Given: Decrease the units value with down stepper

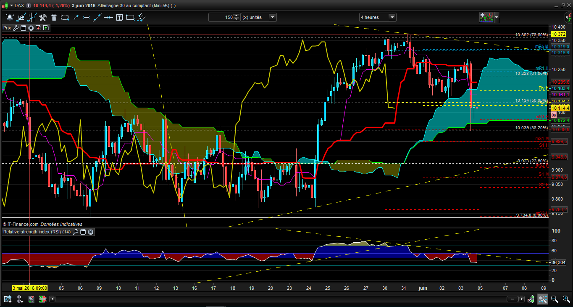Looking at the screenshot, I should tap(237, 19).
